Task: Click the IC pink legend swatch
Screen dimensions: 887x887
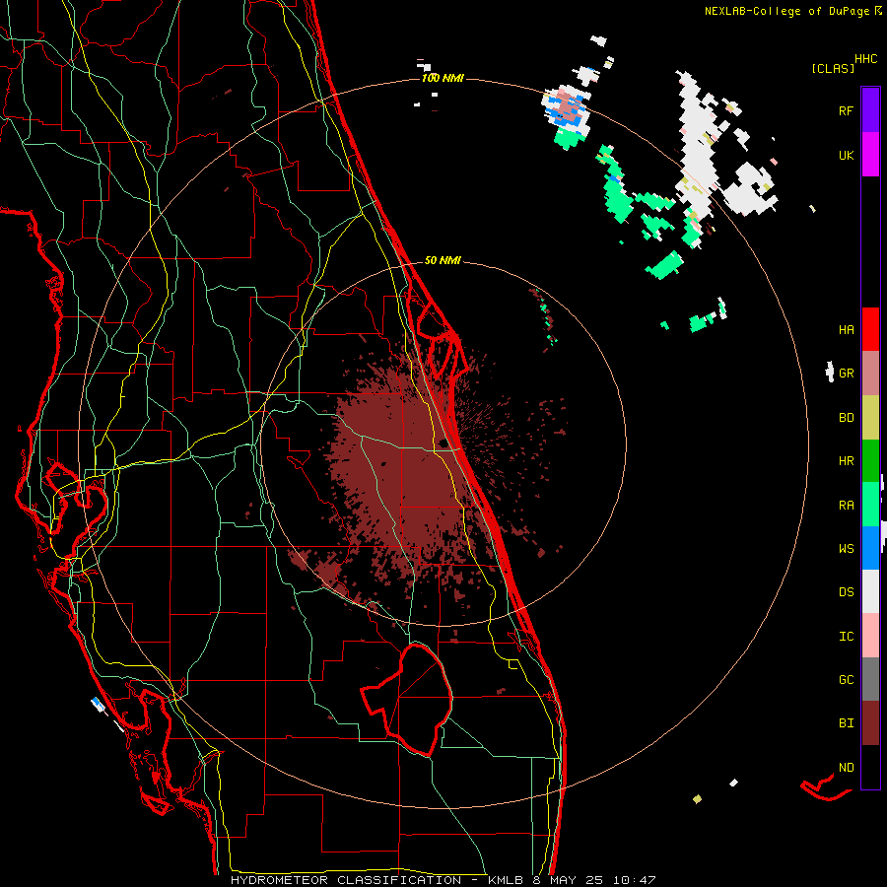Action: pos(870,636)
